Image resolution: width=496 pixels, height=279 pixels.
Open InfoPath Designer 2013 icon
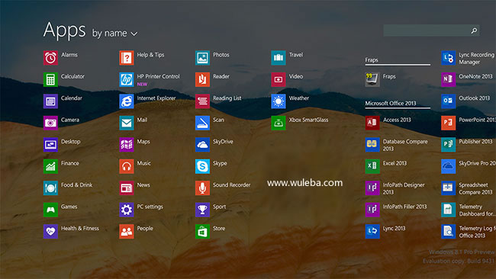(x=372, y=188)
